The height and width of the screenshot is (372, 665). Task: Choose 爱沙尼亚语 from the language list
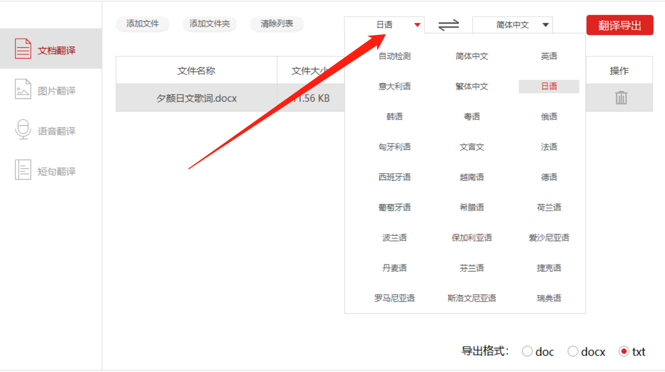549,238
